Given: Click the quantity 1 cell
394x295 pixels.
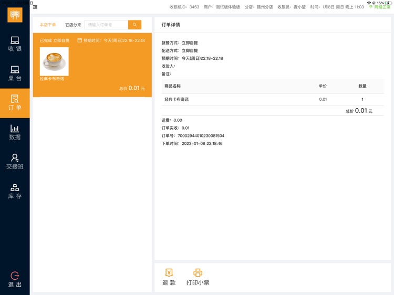Looking at the screenshot, I should coord(362,99).
